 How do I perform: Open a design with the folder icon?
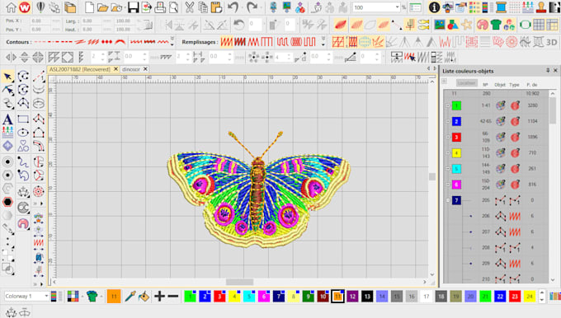[102, 7]
